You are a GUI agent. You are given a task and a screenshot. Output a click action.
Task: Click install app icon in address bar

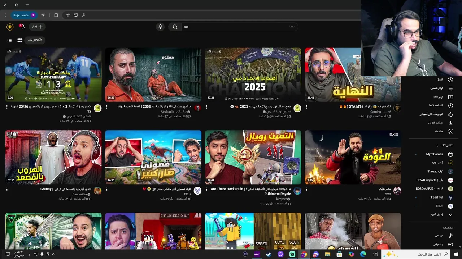tap(76, 15)
